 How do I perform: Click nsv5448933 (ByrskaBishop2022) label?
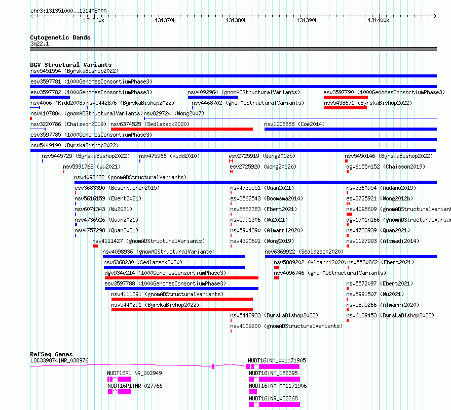[x=274, y=315]
